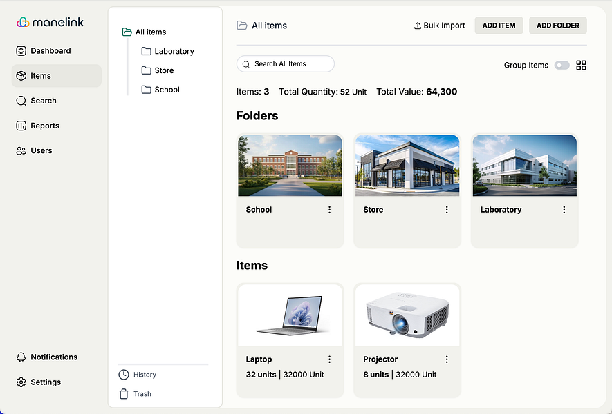Open the Dashboard icon in sidebar

(x=21, y=51)
